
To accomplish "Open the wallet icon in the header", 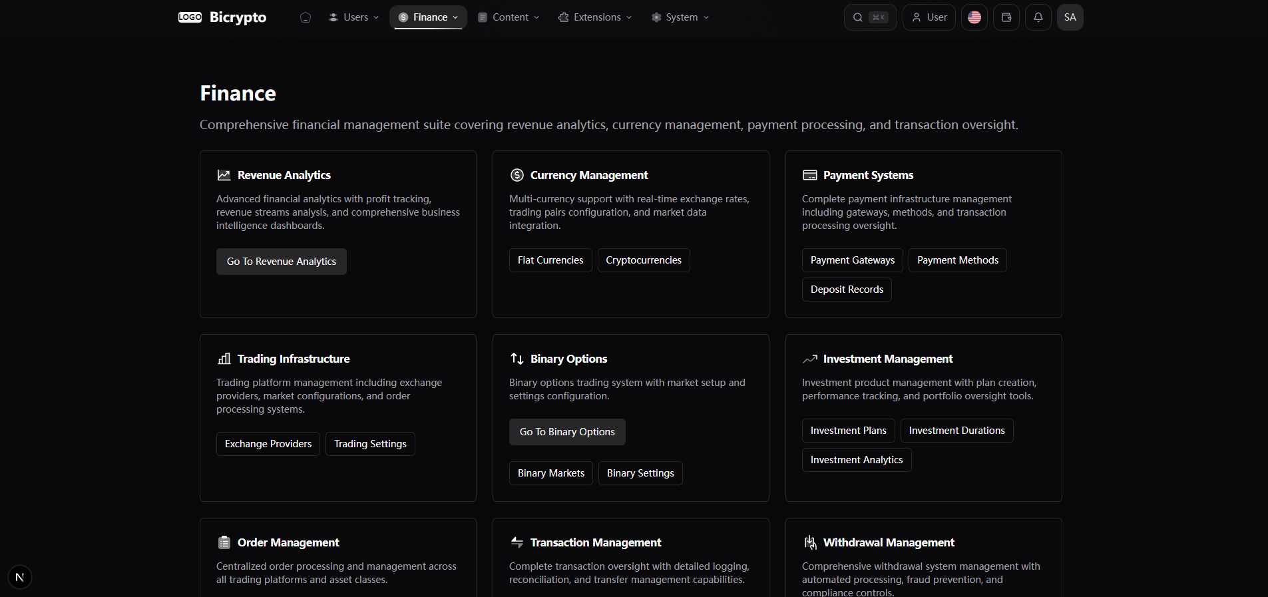I will click(1006, 17).
